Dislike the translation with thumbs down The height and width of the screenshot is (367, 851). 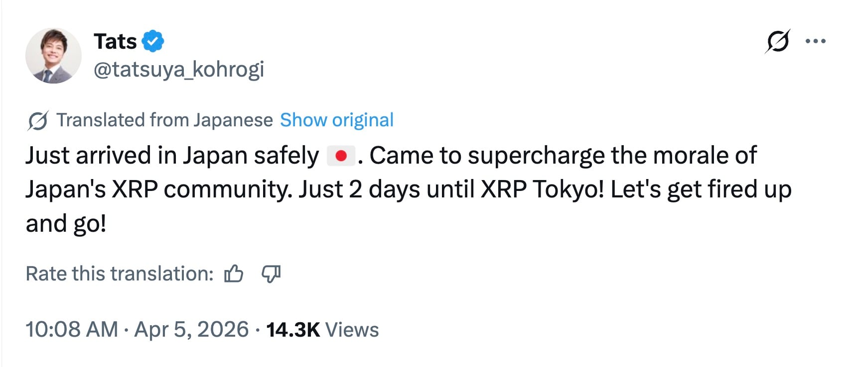coord(271,274)
